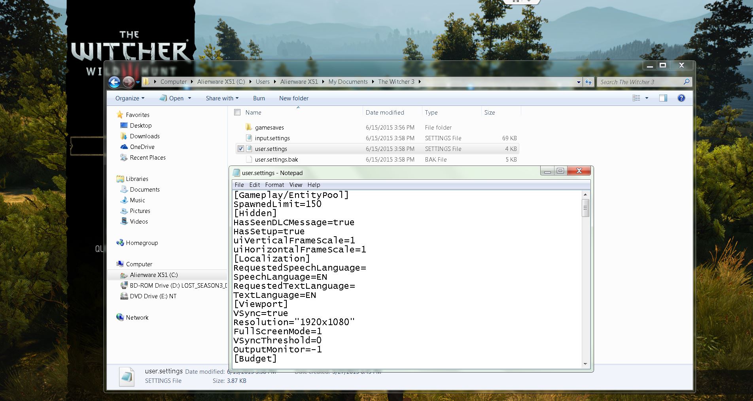Click the FullScreenMode=1 line in Notepad
The height and width of the screenshot is (401, 753).
278,331
